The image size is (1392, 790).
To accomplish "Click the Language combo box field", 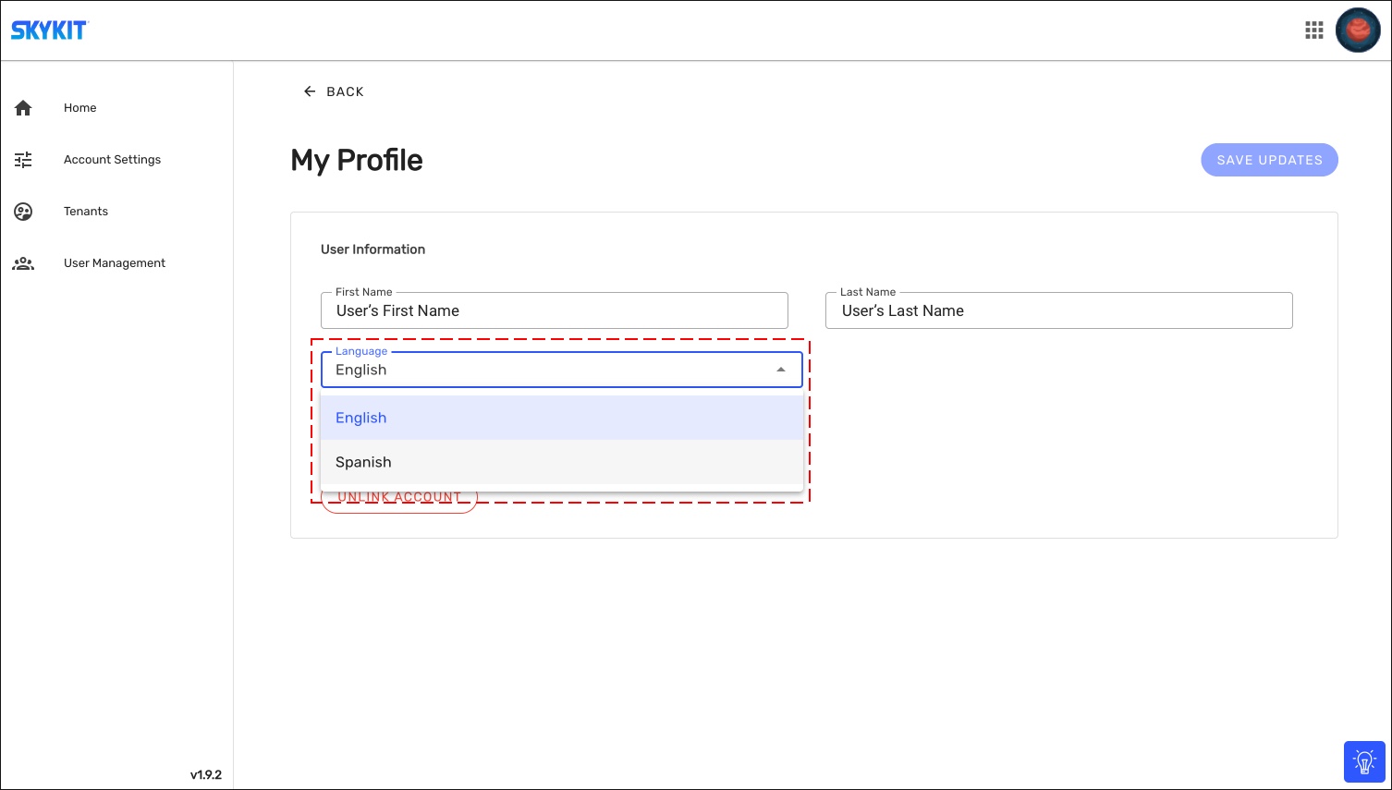I will point(562,370).
